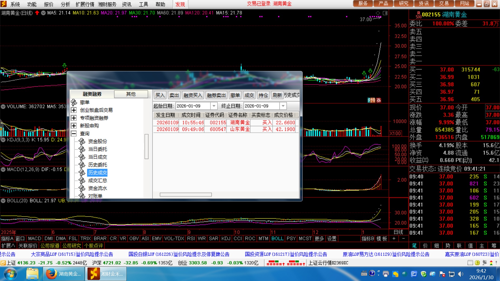This screenshot has height=281, width=500.
Task: Open the 分析 menu
Action: (x=65, y=4)
